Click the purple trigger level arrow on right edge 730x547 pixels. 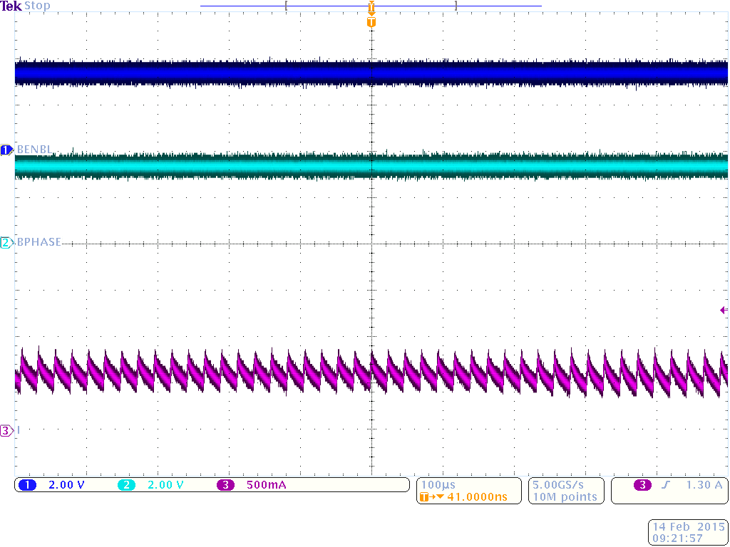[x=723, y=310]
